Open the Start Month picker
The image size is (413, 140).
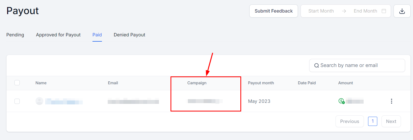coord(321,11)
